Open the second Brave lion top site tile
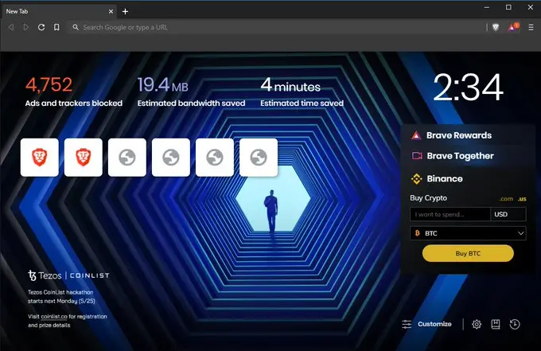The image size is (541, 351). (x=84, y=158)
